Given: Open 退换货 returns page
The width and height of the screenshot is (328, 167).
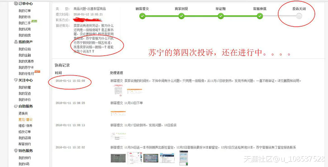Looking at the screenshot, I should (23, 114).
